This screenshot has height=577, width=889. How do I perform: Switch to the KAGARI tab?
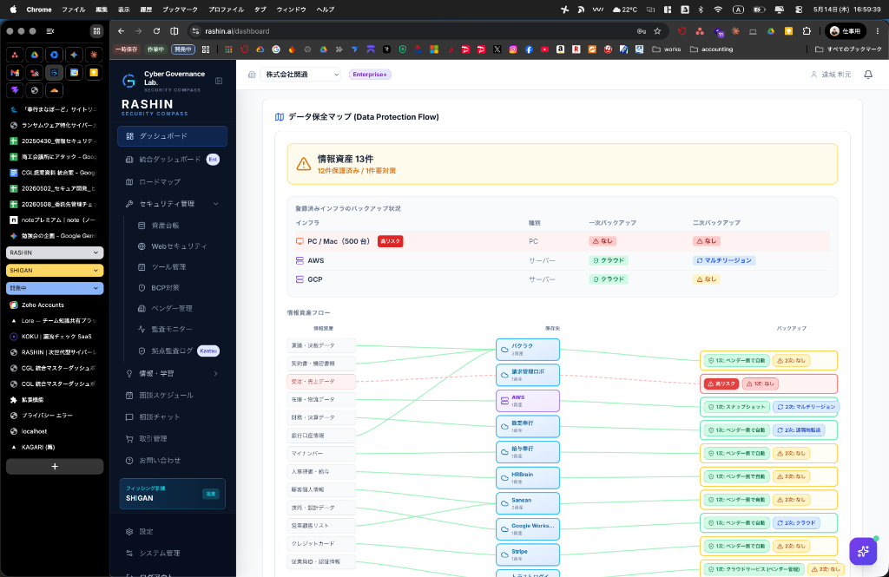[x=55, y=447]
